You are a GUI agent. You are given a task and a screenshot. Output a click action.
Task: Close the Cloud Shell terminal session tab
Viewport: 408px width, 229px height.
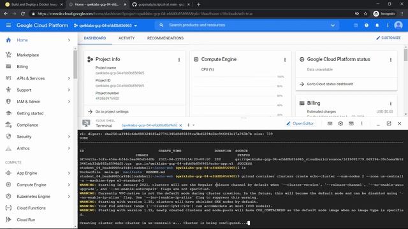(x=180, y=125)
